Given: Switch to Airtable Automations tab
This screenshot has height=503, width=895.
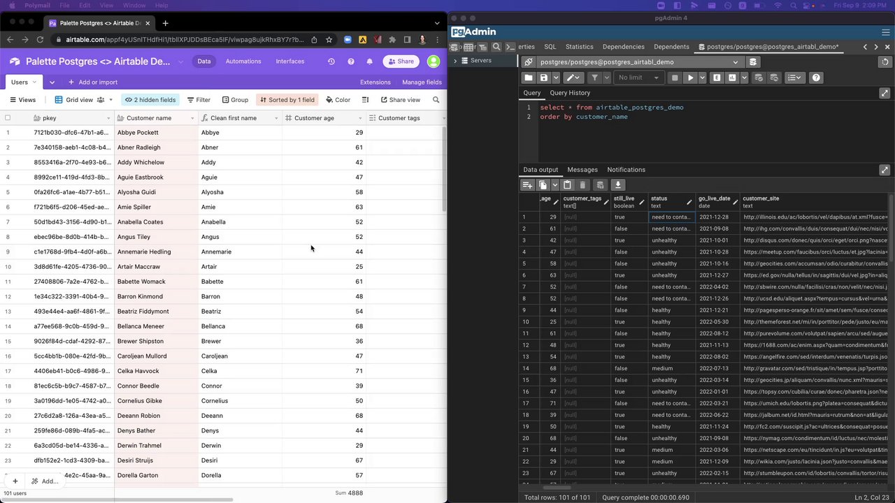Looking at the screenshot, I should [243, 61].
